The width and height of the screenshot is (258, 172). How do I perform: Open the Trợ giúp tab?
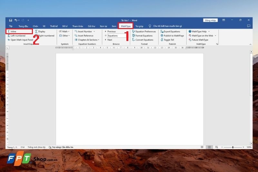click(139, 26)
